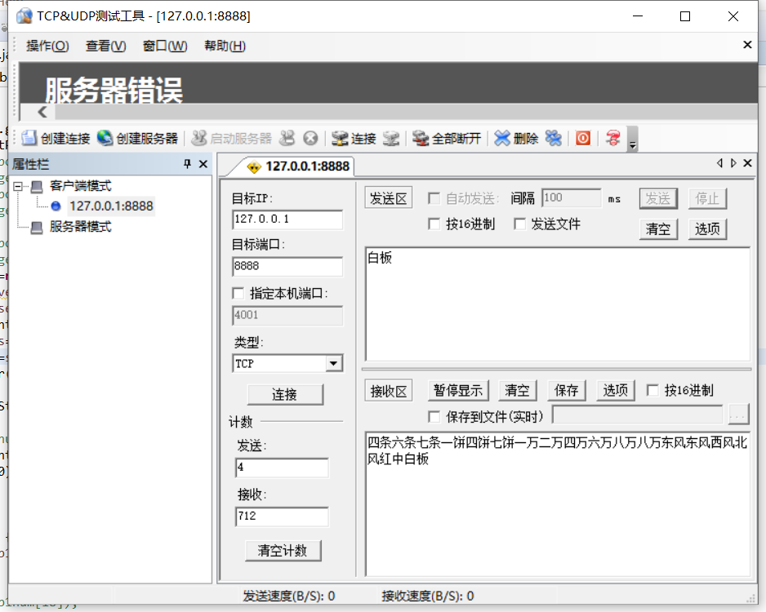Click the 接收 count field showing 712
This screenshot has width=766, height=612.
[282, 517]
